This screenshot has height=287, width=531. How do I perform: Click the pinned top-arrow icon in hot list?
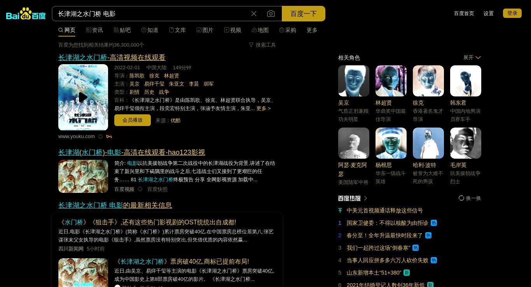pos(340,210)
